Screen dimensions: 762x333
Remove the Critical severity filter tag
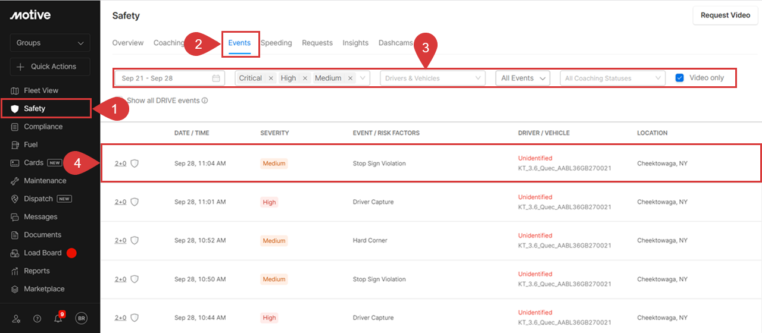coord(271,78)
